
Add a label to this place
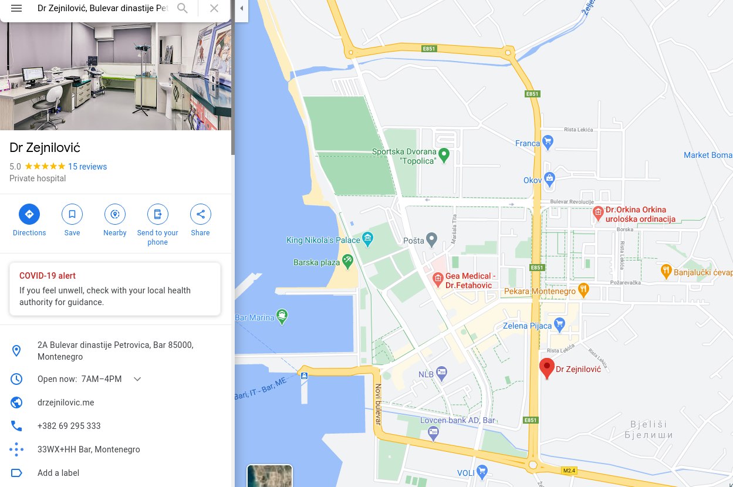[58, 473]
